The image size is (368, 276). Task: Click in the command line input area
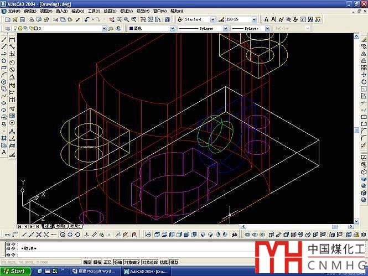[133, 253]
